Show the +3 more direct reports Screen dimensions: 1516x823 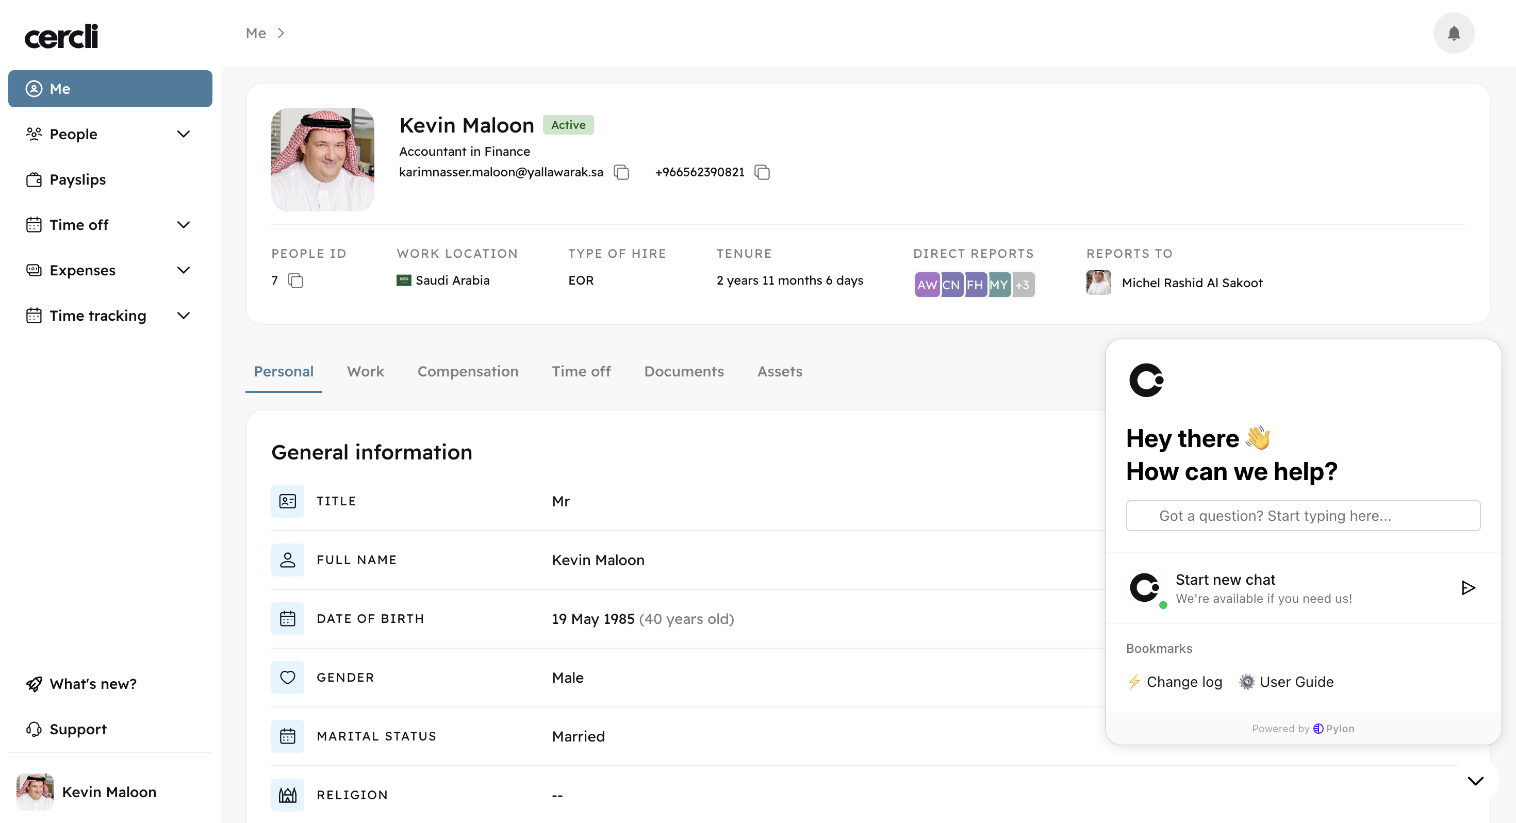[x=1023, y=285]
